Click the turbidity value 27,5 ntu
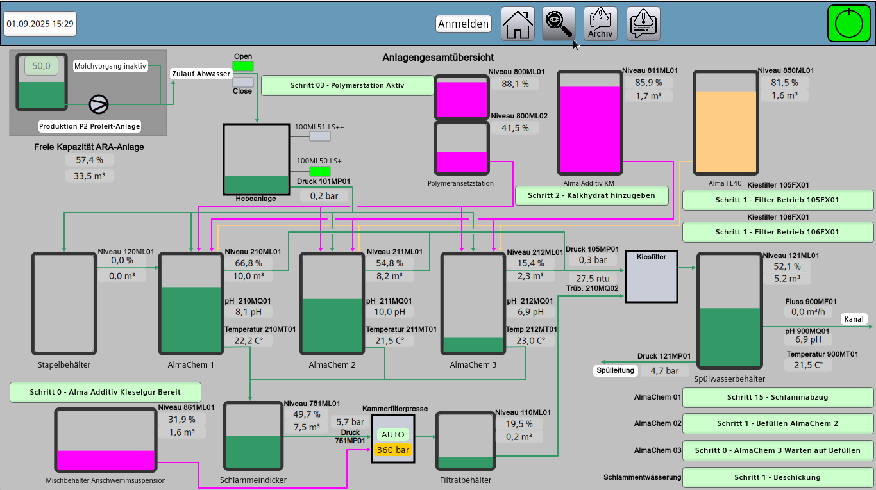Image resolution: width=876 pixels, height=490 pixels. (593, 279)
